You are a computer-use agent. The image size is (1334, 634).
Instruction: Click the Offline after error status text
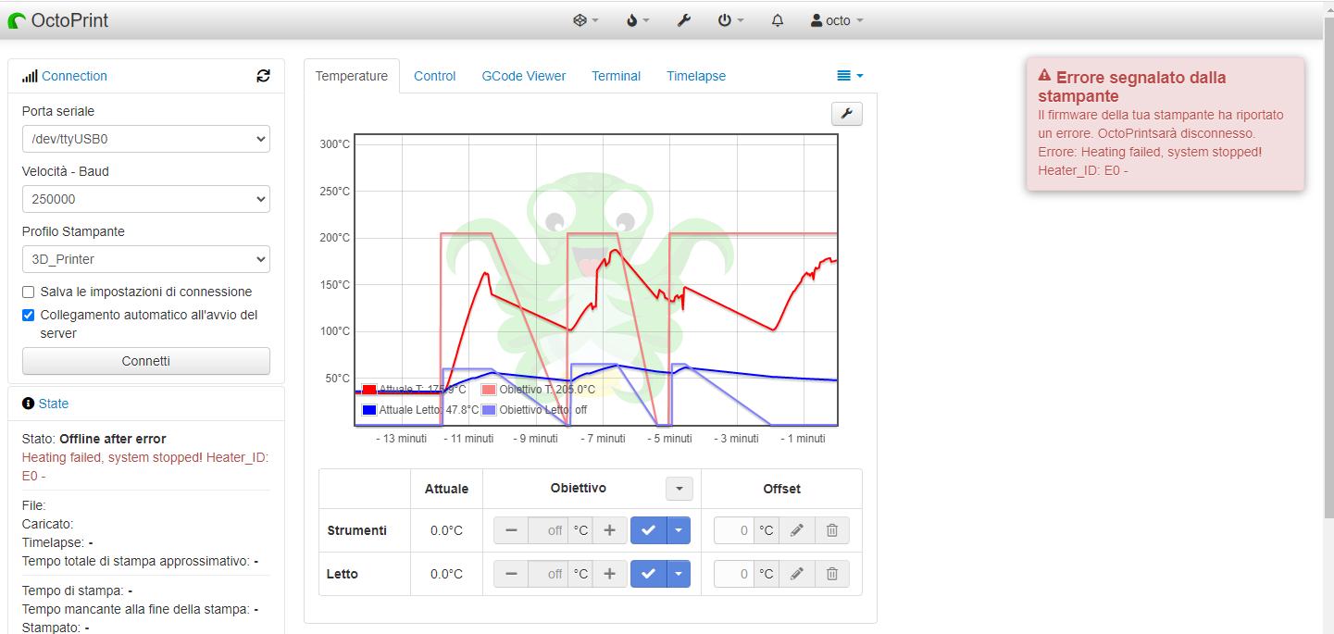tap(113, 439)
